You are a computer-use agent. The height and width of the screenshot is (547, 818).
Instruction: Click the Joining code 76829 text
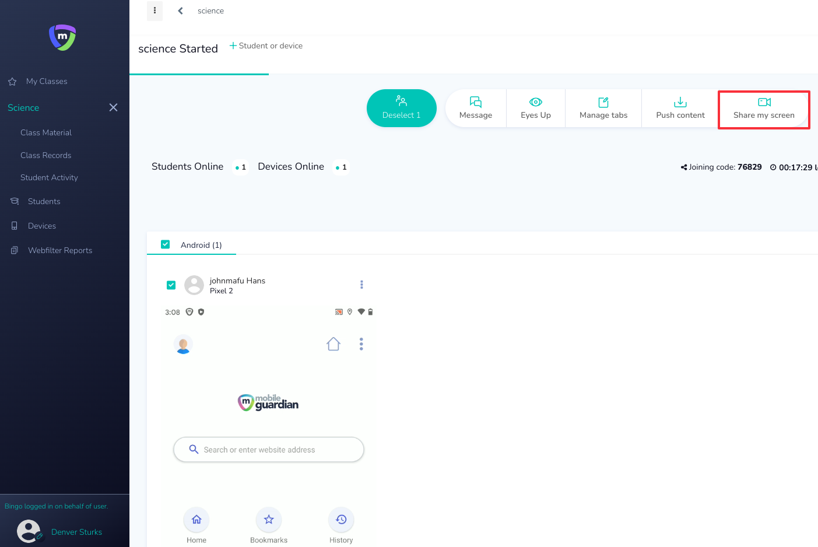click(x=725, y=167)
